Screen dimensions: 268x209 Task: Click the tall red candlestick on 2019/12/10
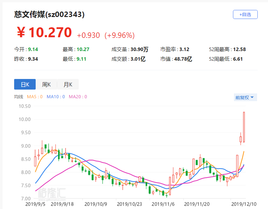[x=244, y=127]
